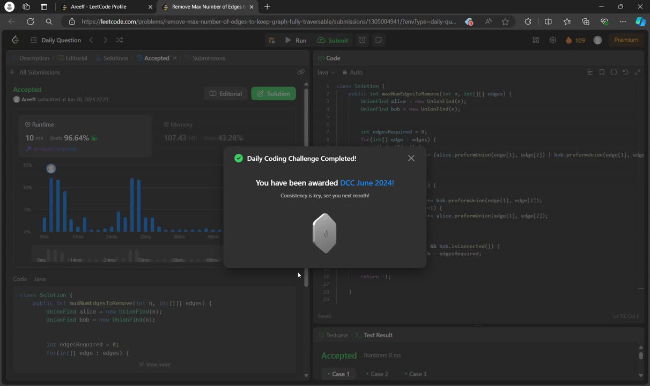
Task: Open the Java language dropdown
Action: tap(326, 72)
